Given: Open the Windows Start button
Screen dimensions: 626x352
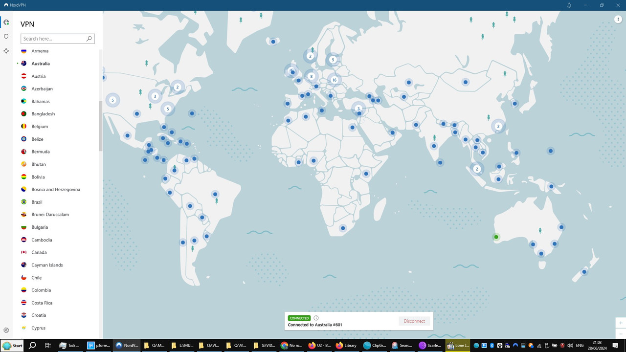Looking at the screenshot, I should (13, 345).
